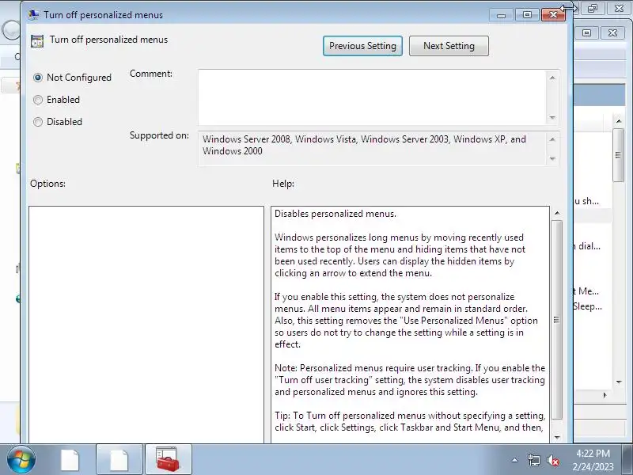Screen dimensions: 633x475
Task: Click background window's horizontal scroll right arrow
Action: click(605, 395)
